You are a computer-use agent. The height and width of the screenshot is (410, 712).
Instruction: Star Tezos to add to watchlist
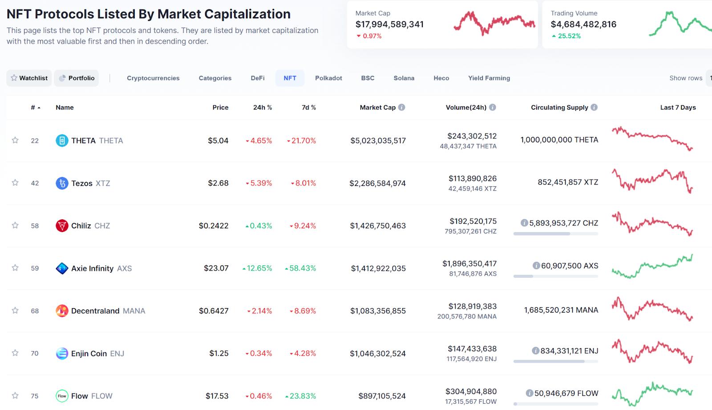pos(15,183)
